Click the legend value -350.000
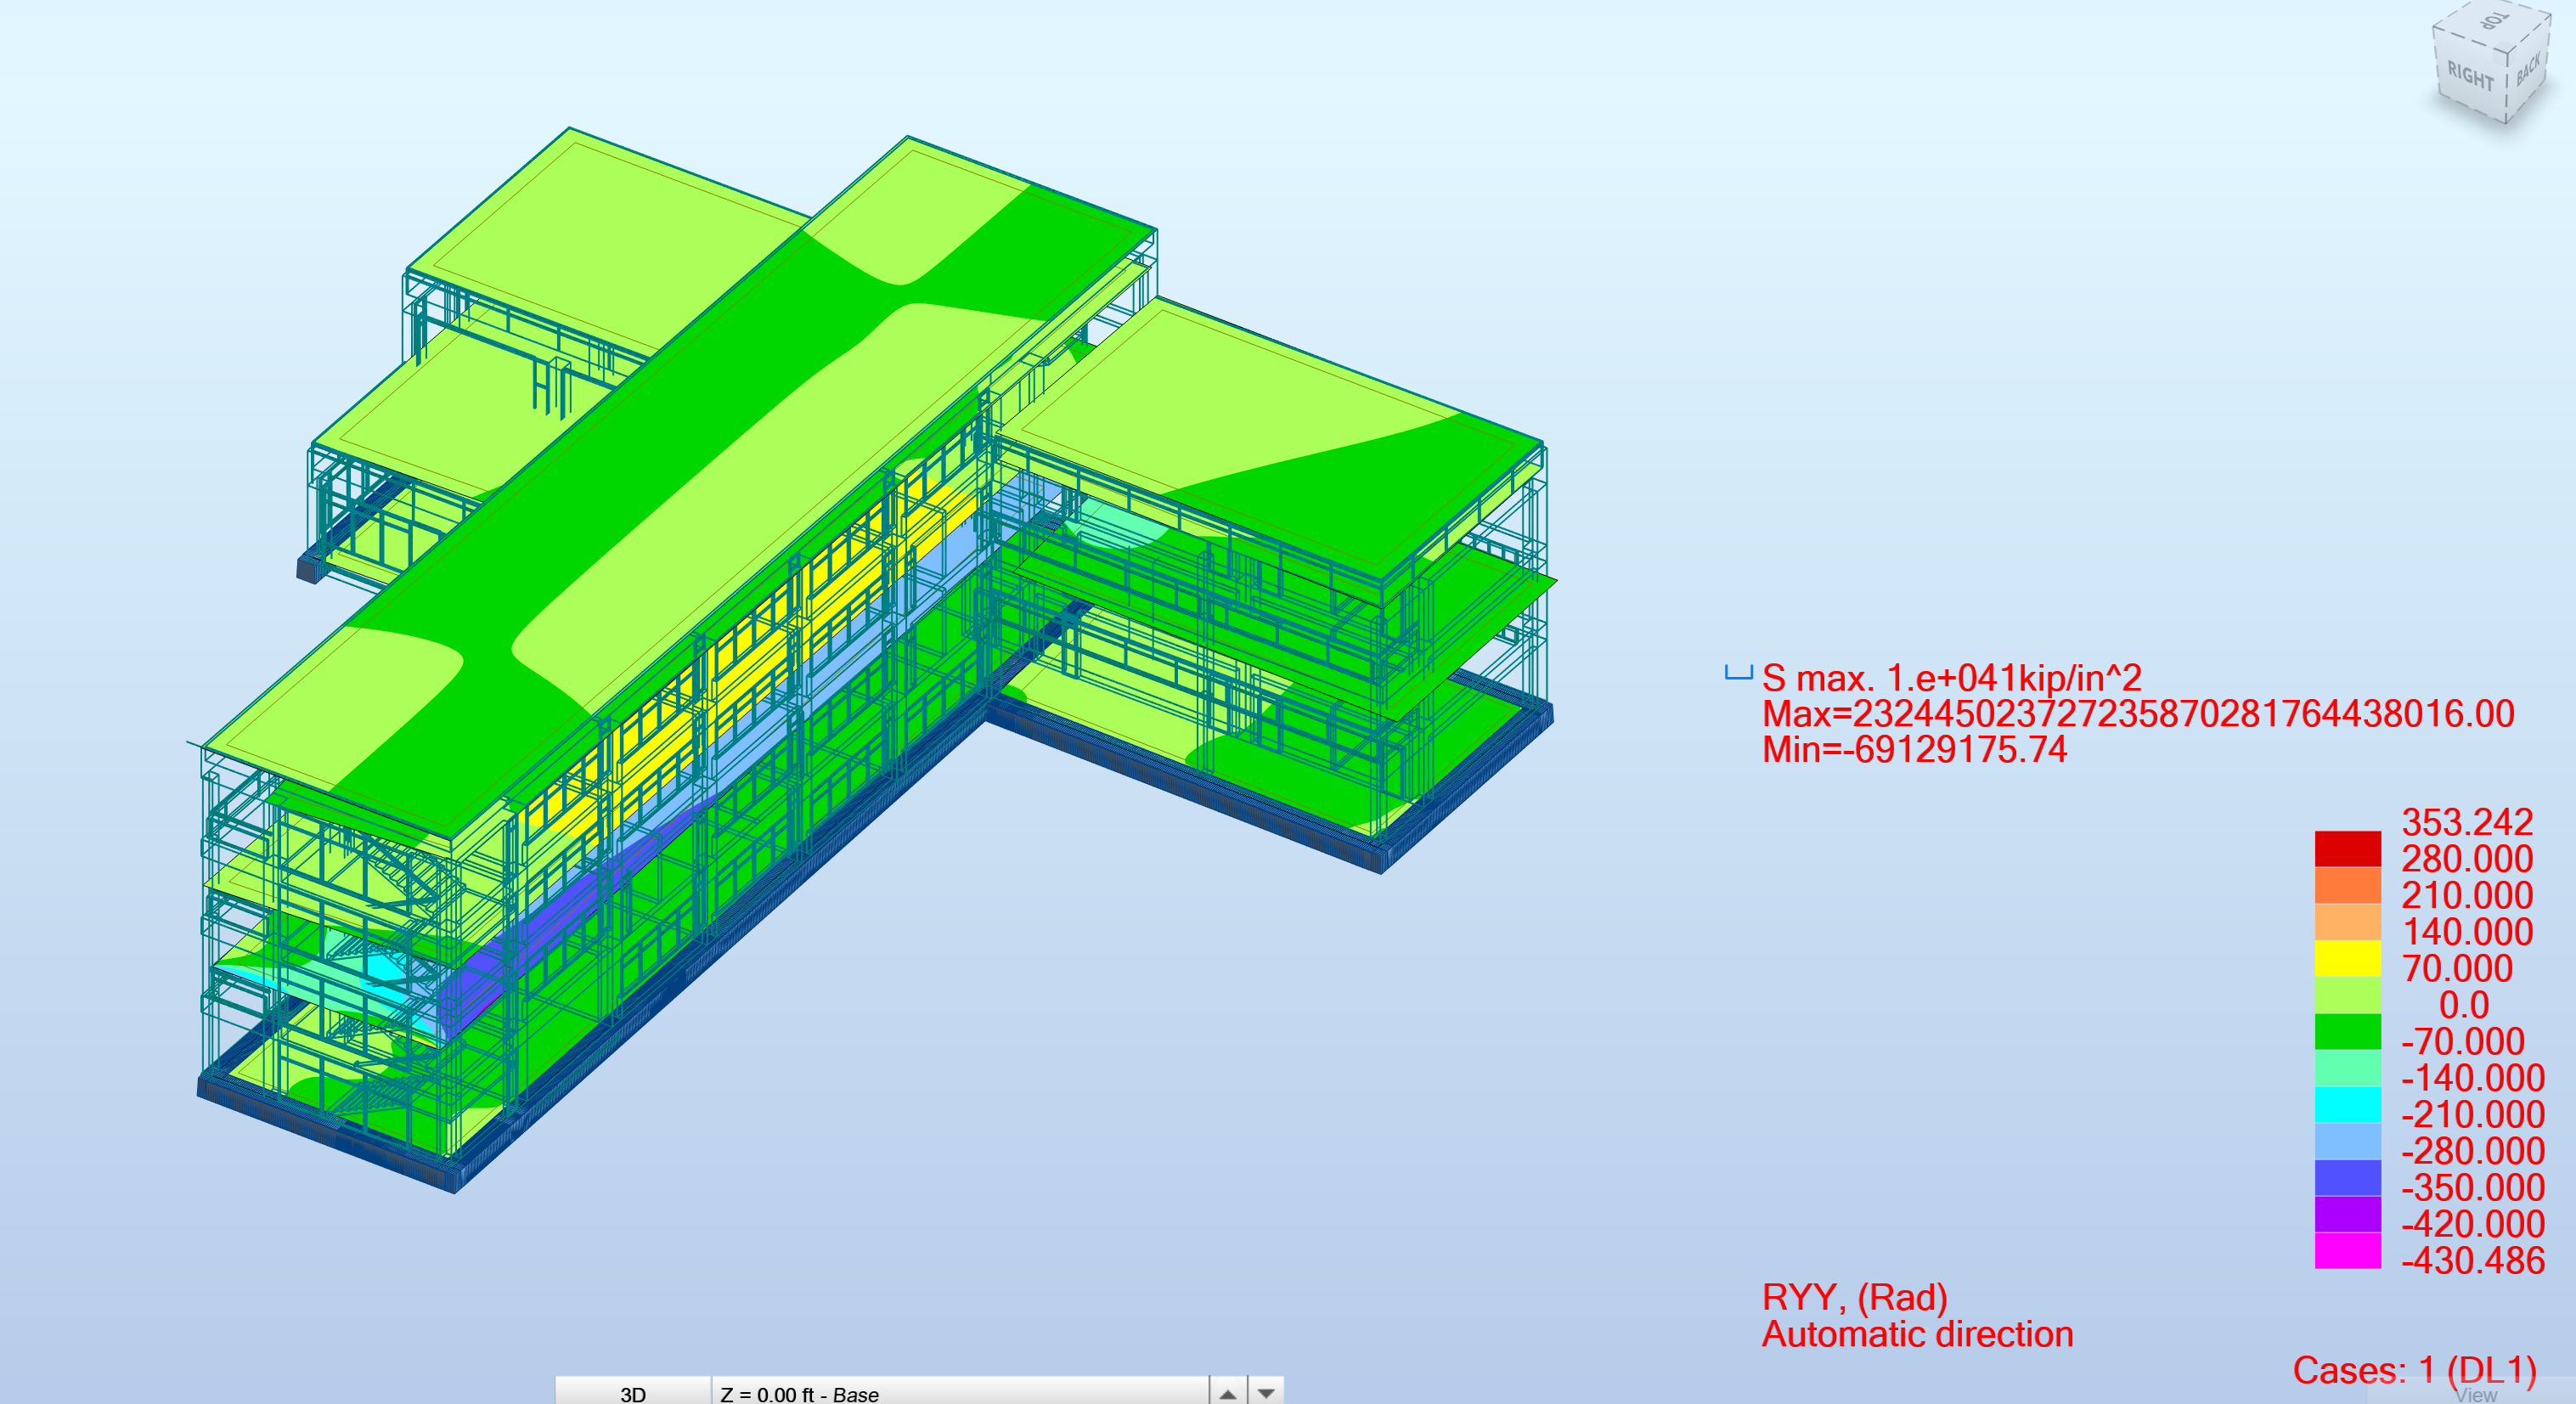The height and width of the screenshot is (1404, 2576). [2473, 1187]
